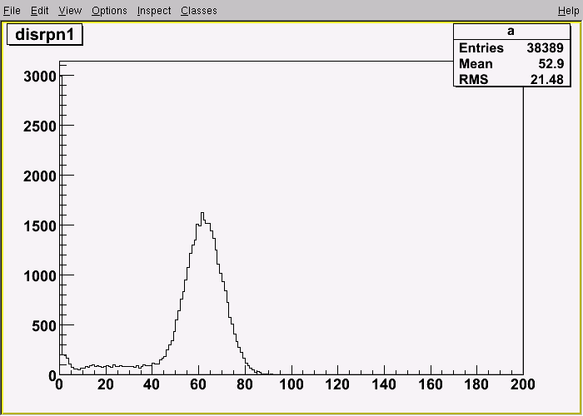This screenshot has height=416, width=583.
Task: Open the Edit menu
Action: click(39, 11)
